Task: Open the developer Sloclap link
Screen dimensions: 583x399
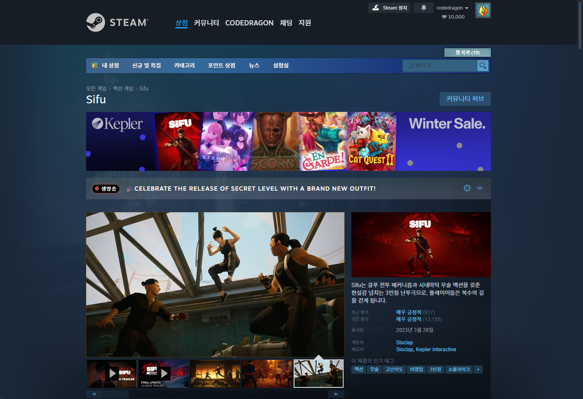Action: tap(404, 343)
